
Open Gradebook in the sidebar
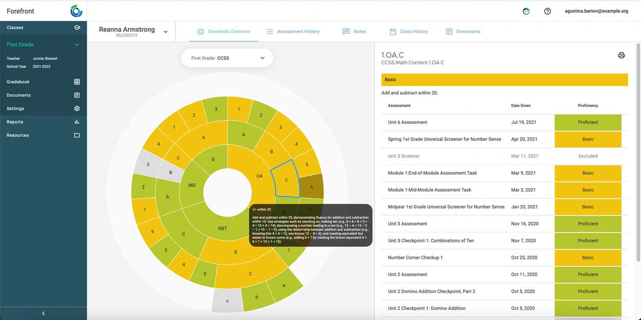(43, 82)
